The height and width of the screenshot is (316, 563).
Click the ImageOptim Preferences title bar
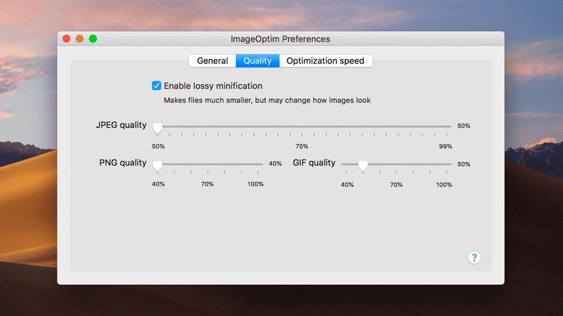(280, 39)
